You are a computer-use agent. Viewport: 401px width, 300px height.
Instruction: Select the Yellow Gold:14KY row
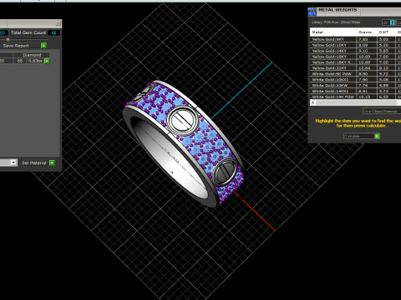[355, 51]
